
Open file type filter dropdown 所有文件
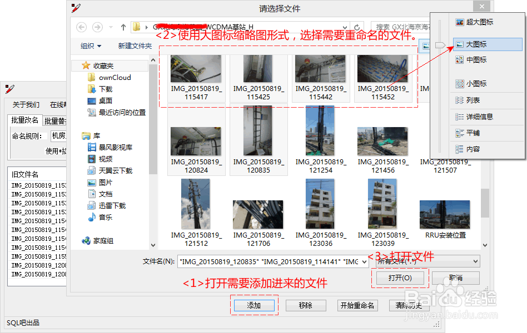point(428,261)
